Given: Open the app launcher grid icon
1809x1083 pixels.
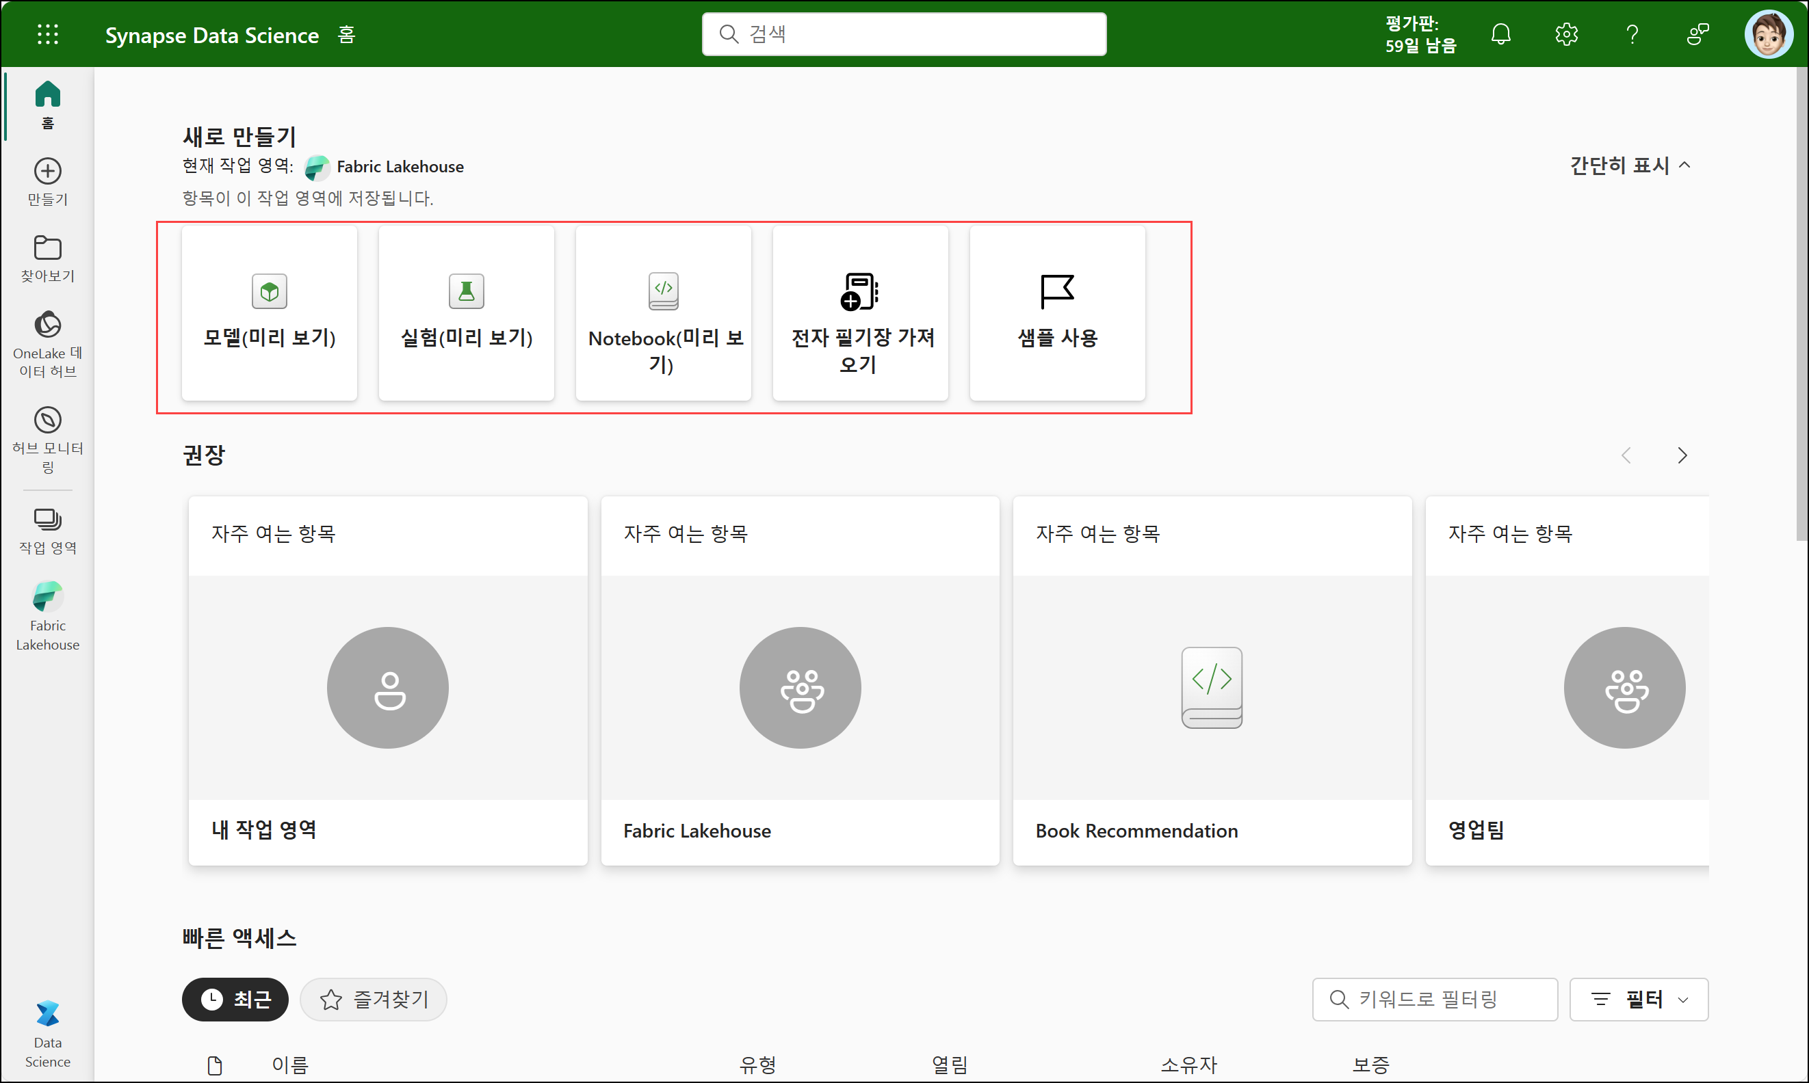Looking at the screenshot, I should click(47, 34).
